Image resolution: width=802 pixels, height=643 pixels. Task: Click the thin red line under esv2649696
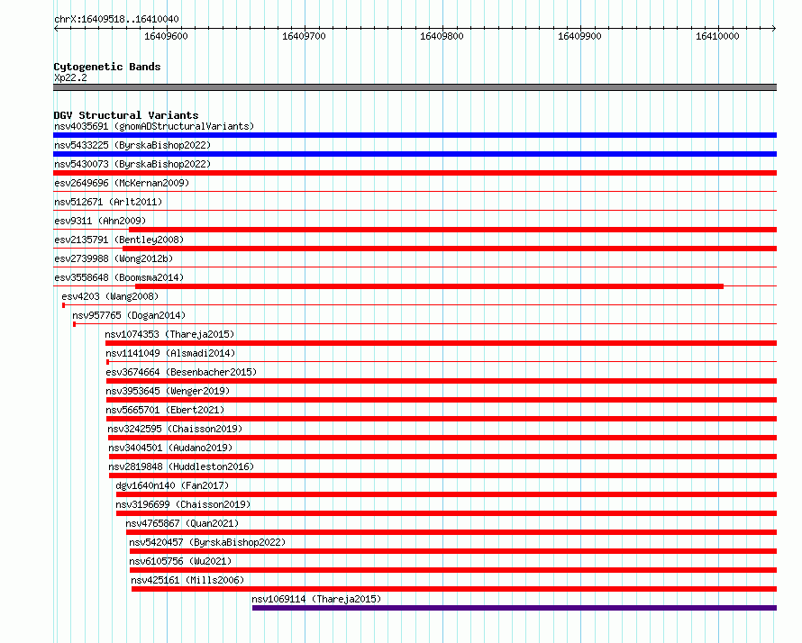click(415, 192)
